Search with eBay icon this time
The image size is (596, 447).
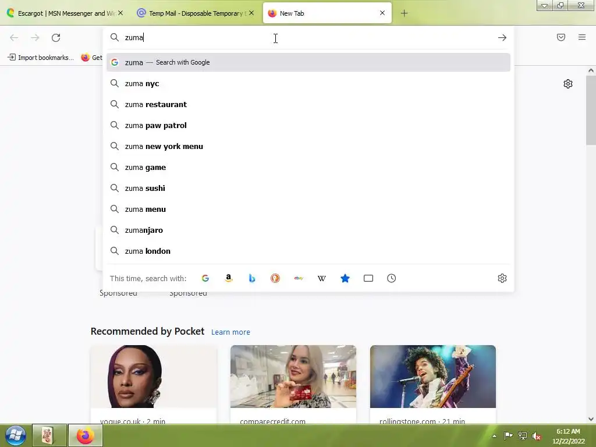(299, 278)
